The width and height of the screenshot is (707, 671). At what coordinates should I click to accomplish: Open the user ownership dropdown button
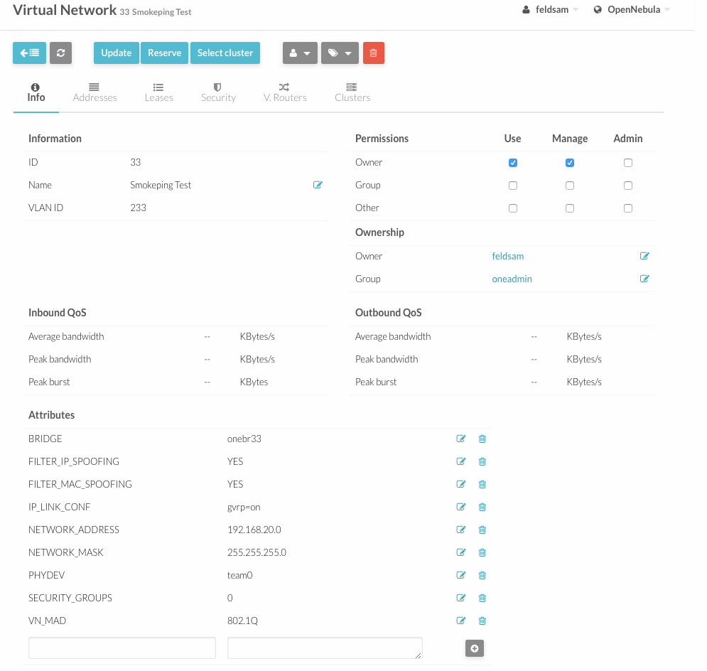tap(301, 53)
